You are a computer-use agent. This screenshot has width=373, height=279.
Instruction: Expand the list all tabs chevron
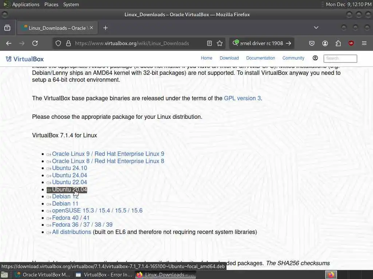316,28
